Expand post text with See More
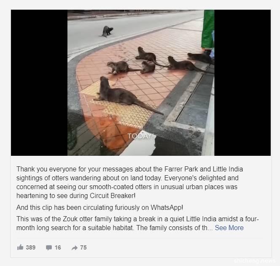 coord(229,228)
